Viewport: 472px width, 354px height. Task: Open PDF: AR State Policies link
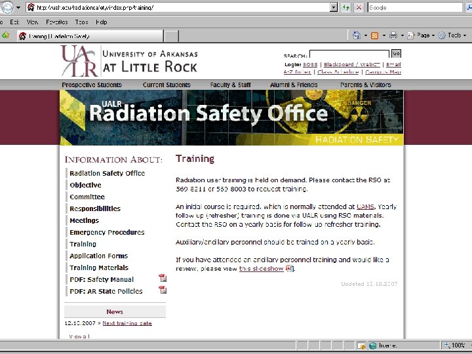click(x=106, y=291)
